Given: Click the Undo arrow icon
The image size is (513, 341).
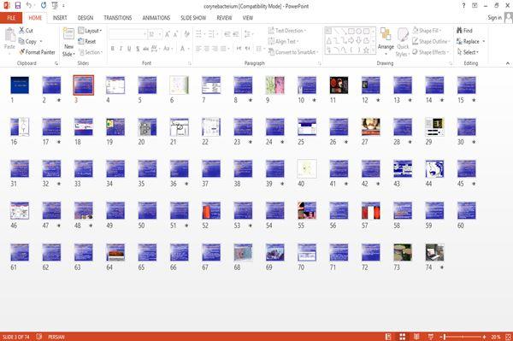Looking at the screenshot, I should click(29, 5).
